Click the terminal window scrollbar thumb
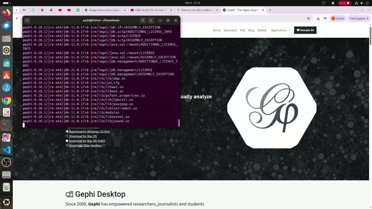Image resolution: width=372 pixels, height=209 pixels. point(179,123)
